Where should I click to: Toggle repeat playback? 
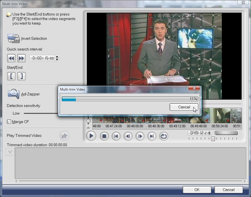(164, 136)
